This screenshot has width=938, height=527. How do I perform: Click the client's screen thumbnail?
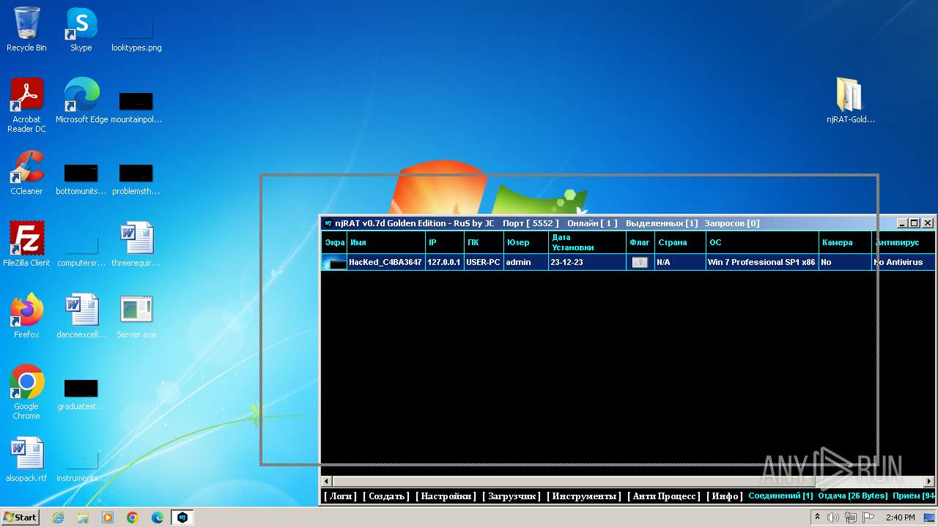334,262
